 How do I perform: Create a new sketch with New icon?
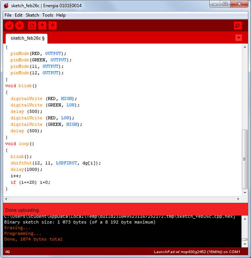tap(32, 26)
